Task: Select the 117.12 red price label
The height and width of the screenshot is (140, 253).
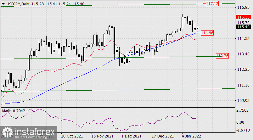Action: pyautogui.click(x=212, y=4)
